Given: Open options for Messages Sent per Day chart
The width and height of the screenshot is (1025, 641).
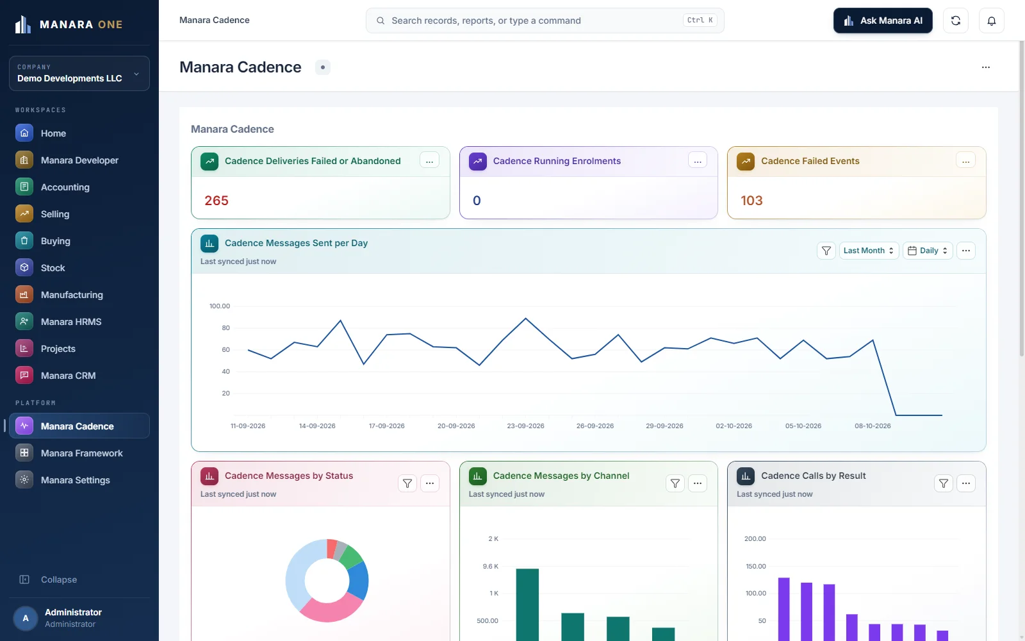Looking at the screenshot, I should click(x=966, y=251).
